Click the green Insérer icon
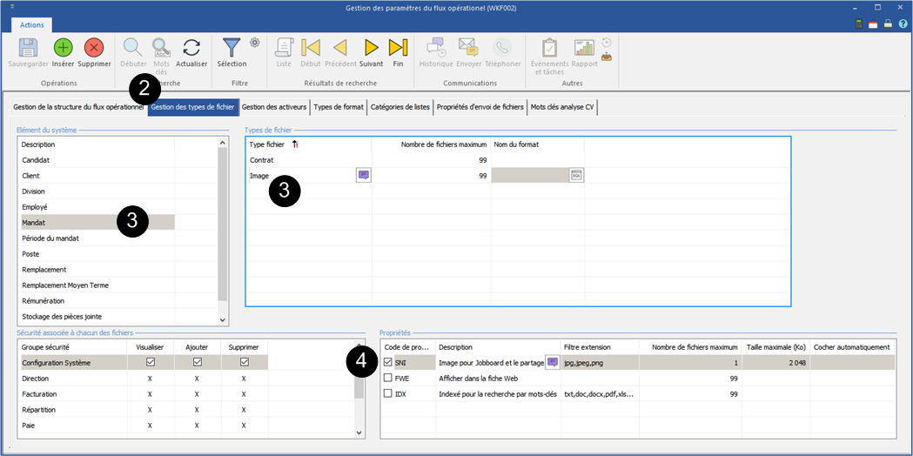This screenshot has height=456, width=913. [x=63, y=48]
